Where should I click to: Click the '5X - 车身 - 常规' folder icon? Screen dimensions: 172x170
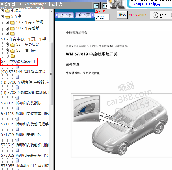[x=12, y=23]
